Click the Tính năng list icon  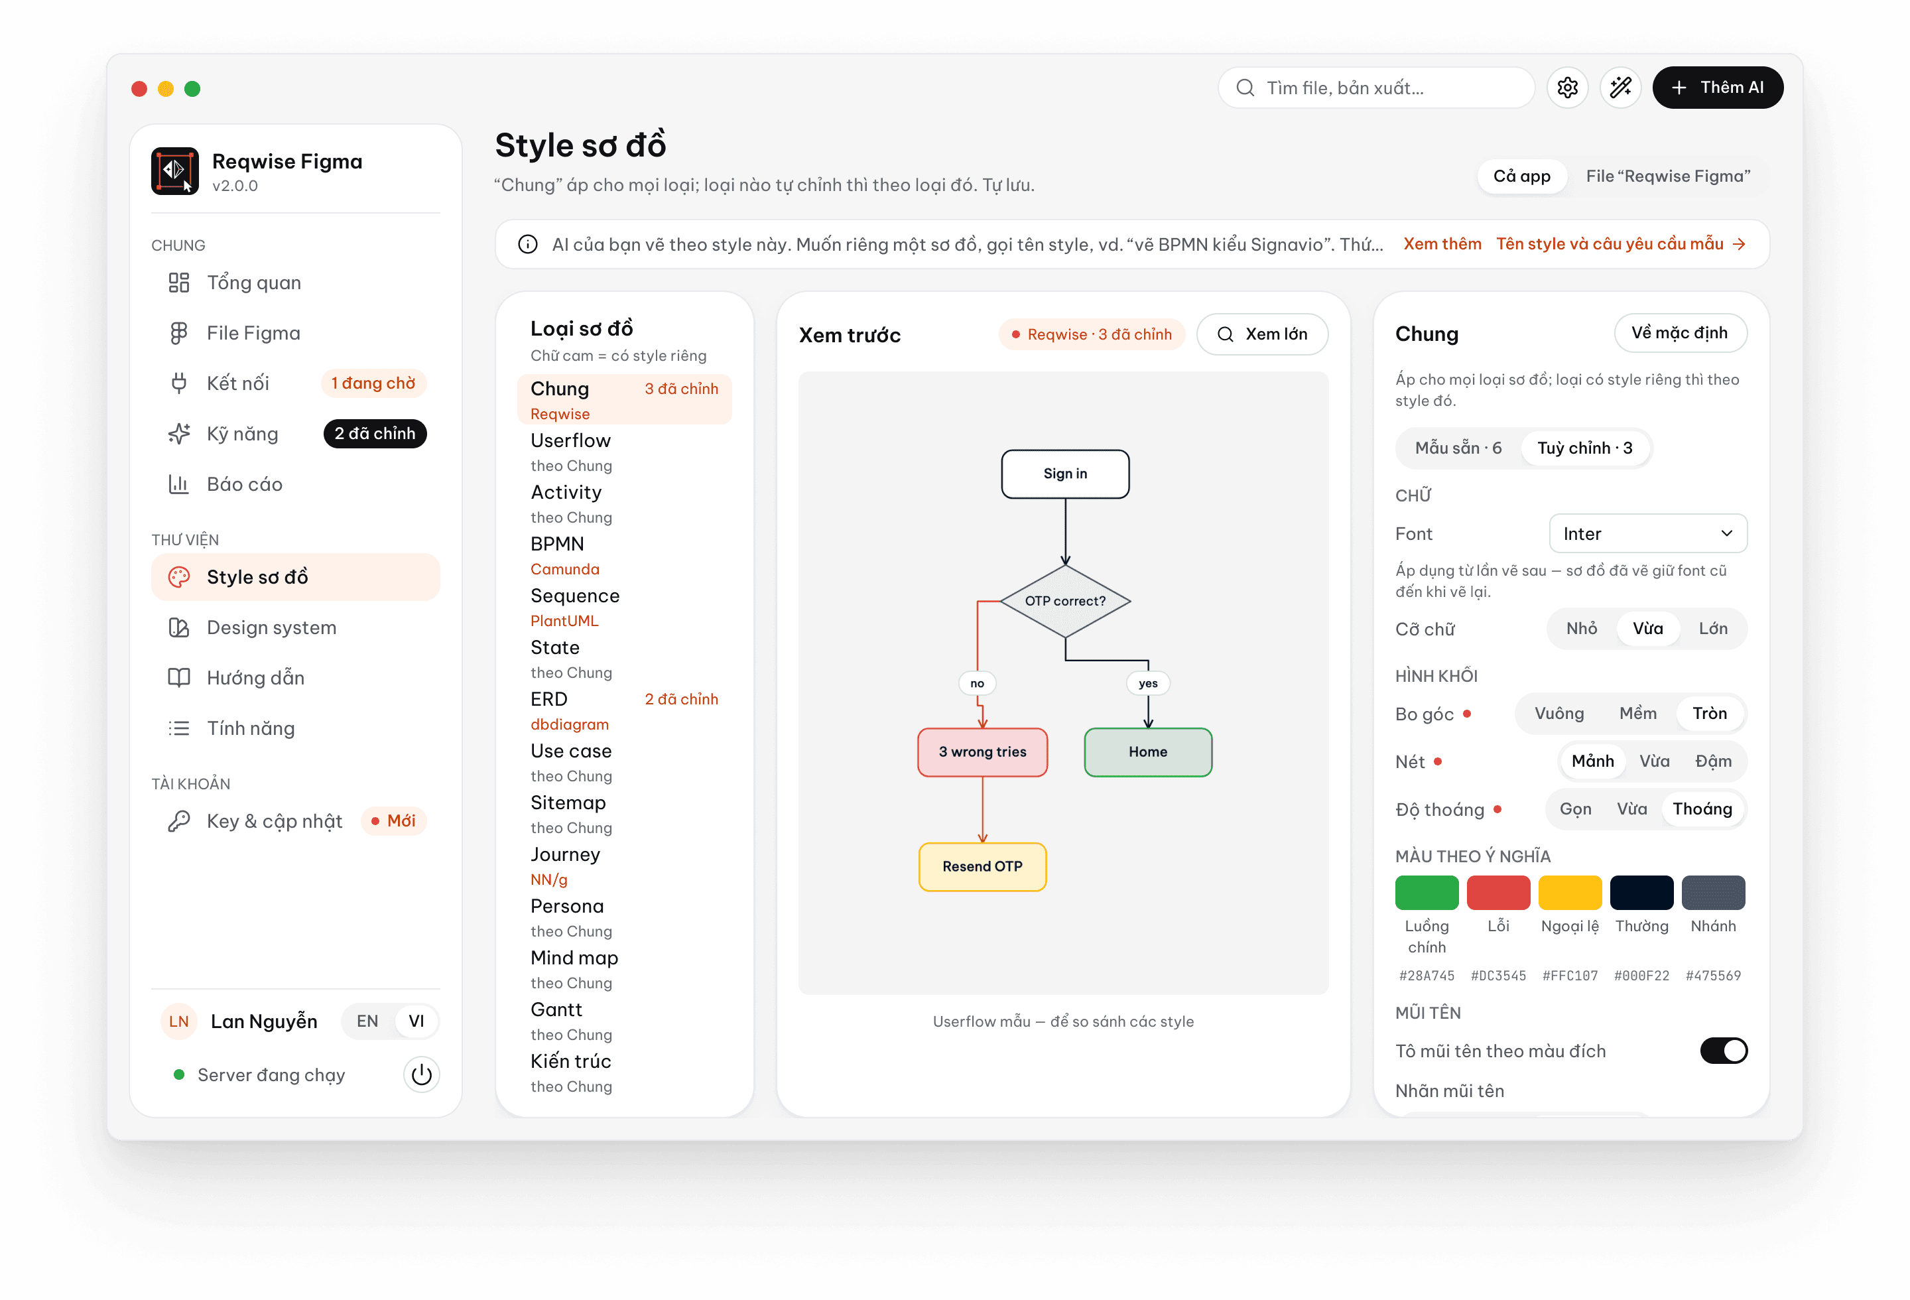179,728
